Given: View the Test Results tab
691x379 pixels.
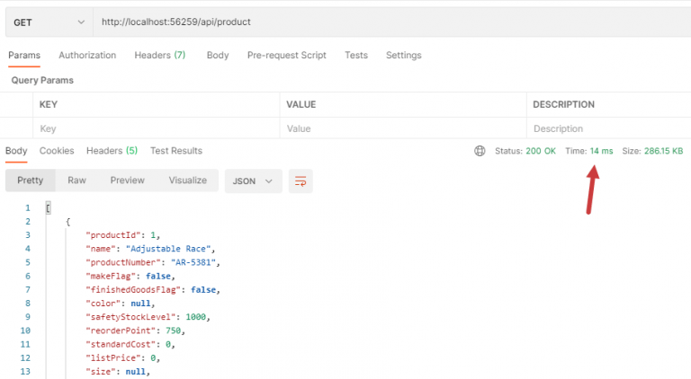Looking at the screenshot, I should coord(176,151).
